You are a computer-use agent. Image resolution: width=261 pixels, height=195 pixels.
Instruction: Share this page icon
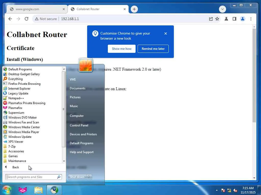211,19
